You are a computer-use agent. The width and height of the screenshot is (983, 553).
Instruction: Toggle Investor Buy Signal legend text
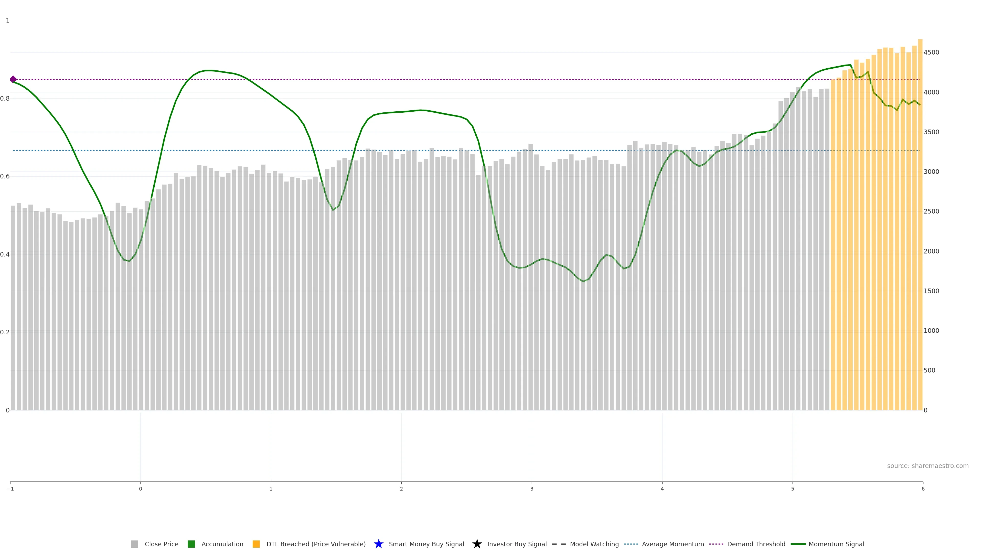point(517,544)
